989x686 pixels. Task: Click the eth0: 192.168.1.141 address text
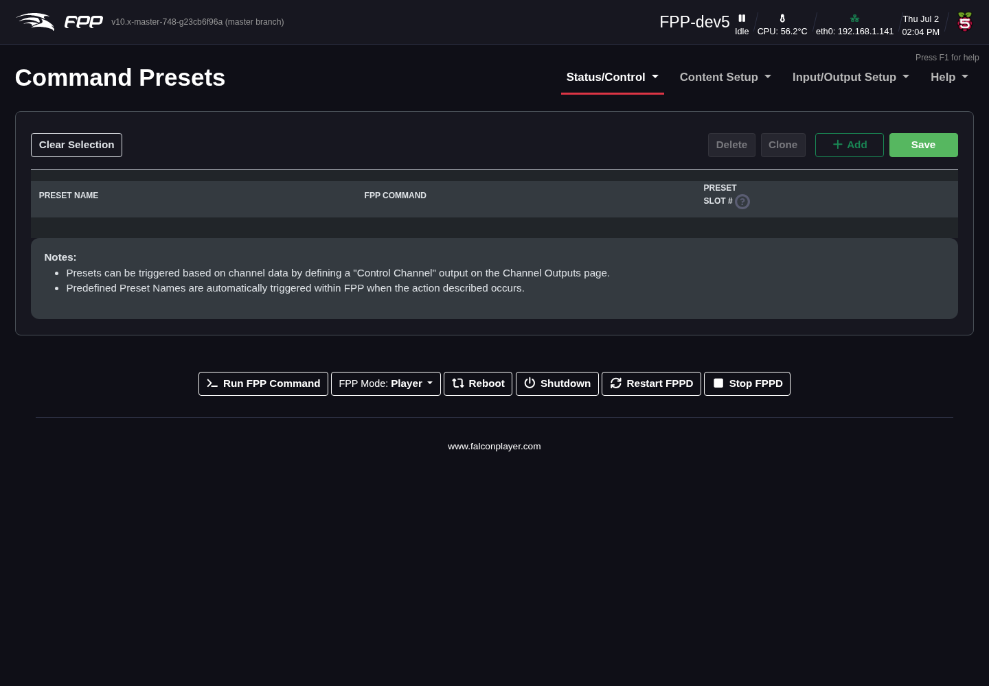(x=855, y=32)
